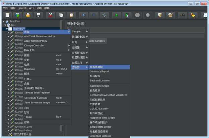Select Summary Report listener
Image resolution: width=209 pixels, height=138 pixels.
[x=109, y=72]
